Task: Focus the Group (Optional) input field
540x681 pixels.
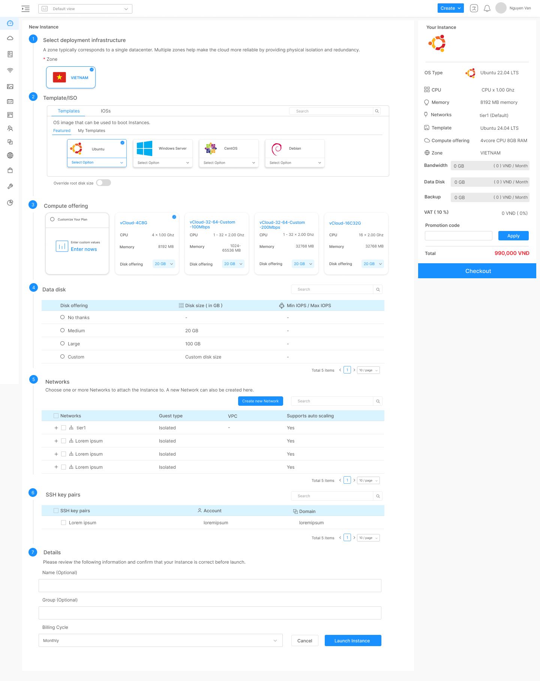Action: (210, 613)
